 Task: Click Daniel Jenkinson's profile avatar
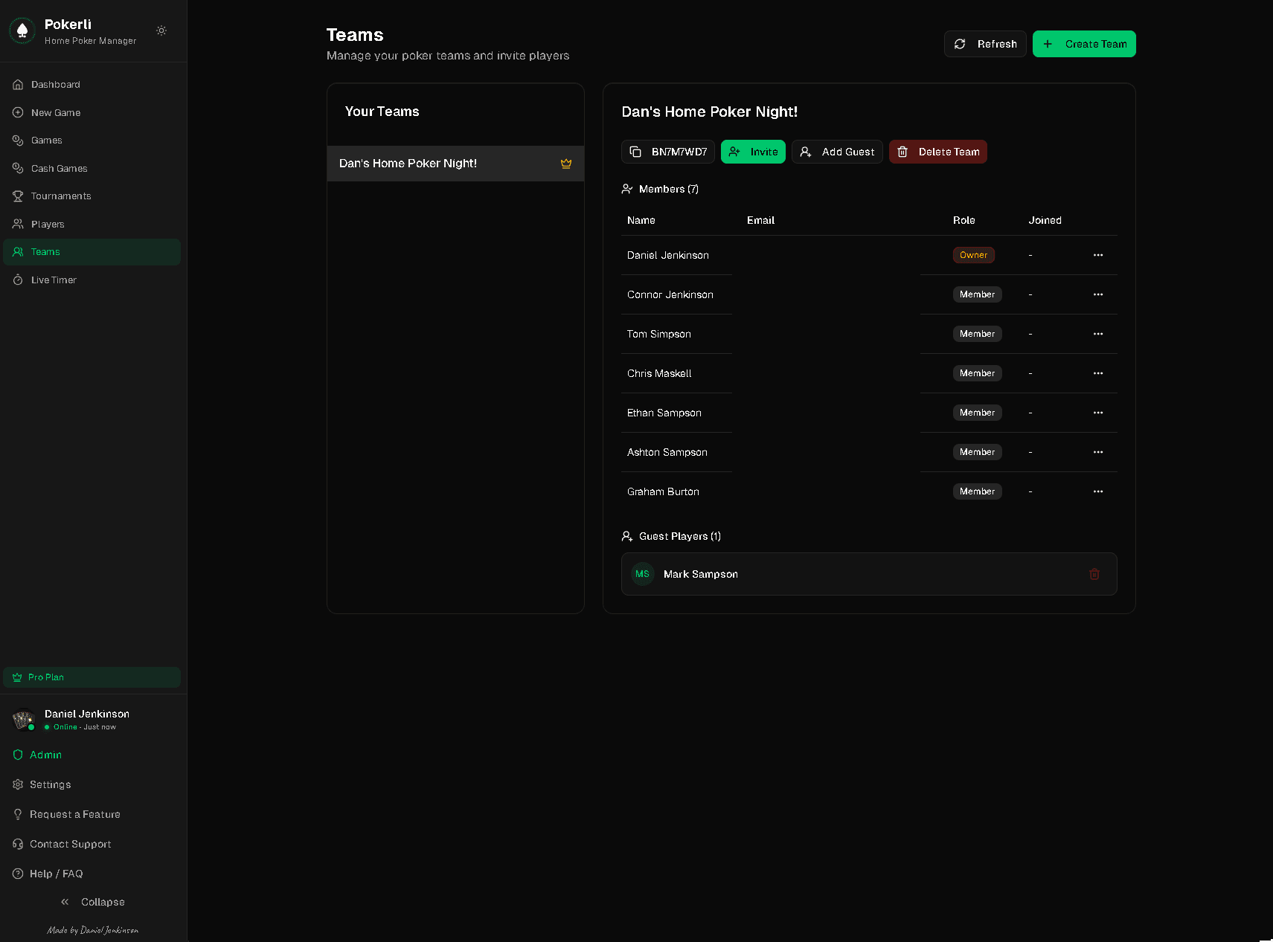23,720
